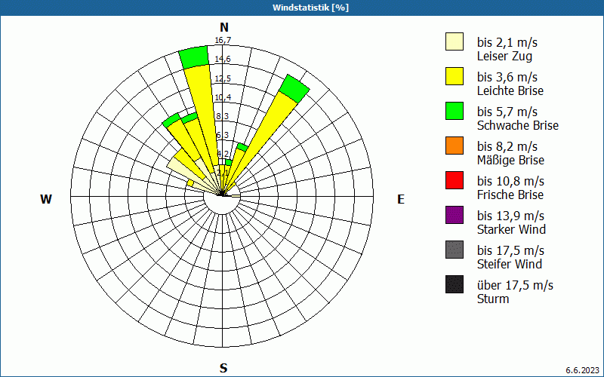Viewport: 604px width, 377px height.
Task: Click the 10,4 ring scale value
Action: [x=223, y=97]
